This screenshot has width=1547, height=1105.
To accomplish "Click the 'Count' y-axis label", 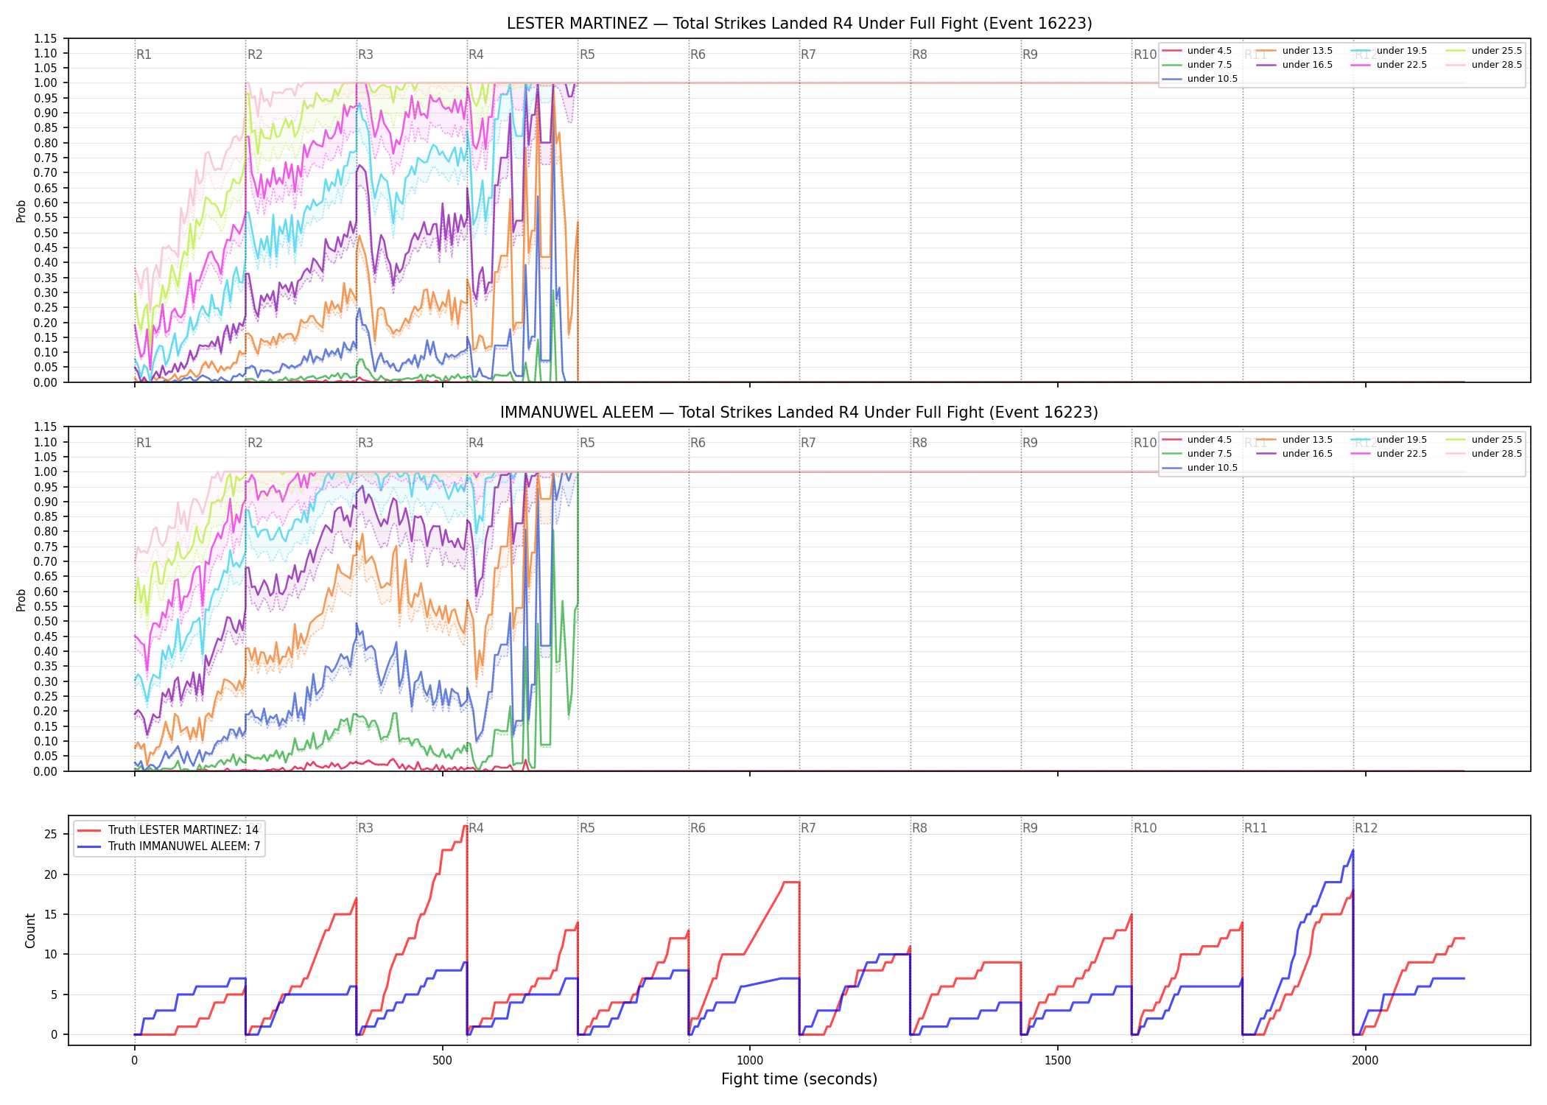I will point(30,930).
